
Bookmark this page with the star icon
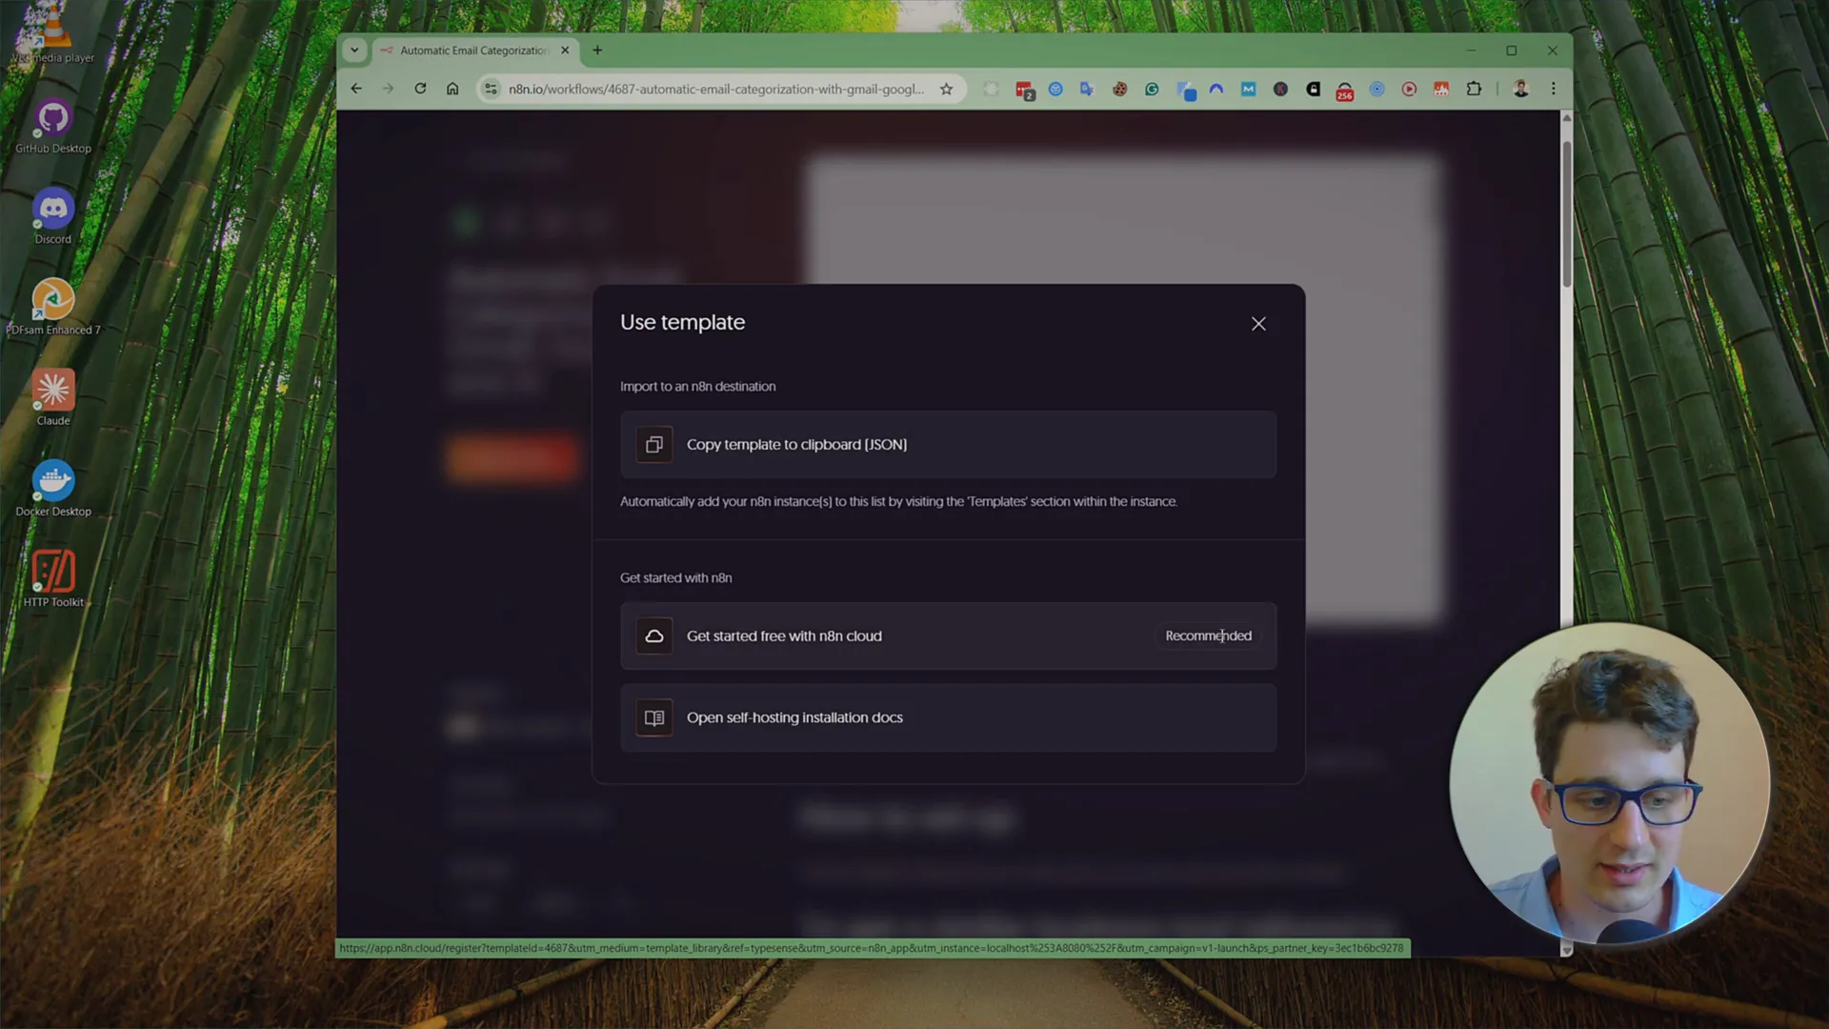(946, 89)
